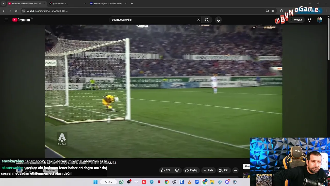330x186 pixels.
Task: Open the Chrome extensions puzzle icon
Action: click(282, 11)
